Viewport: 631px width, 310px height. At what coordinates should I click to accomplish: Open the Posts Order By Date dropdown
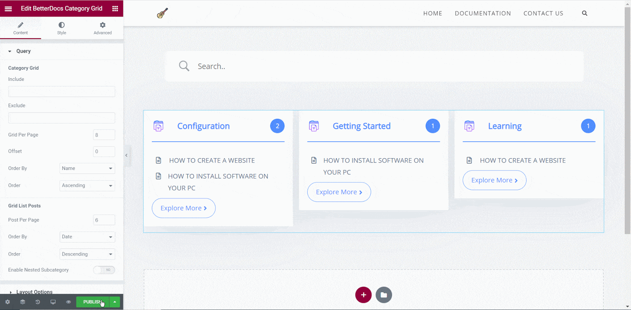coord(87,237)
